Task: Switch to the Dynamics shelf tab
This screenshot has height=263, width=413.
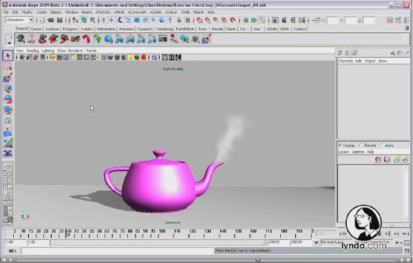Action: [145, 29]
